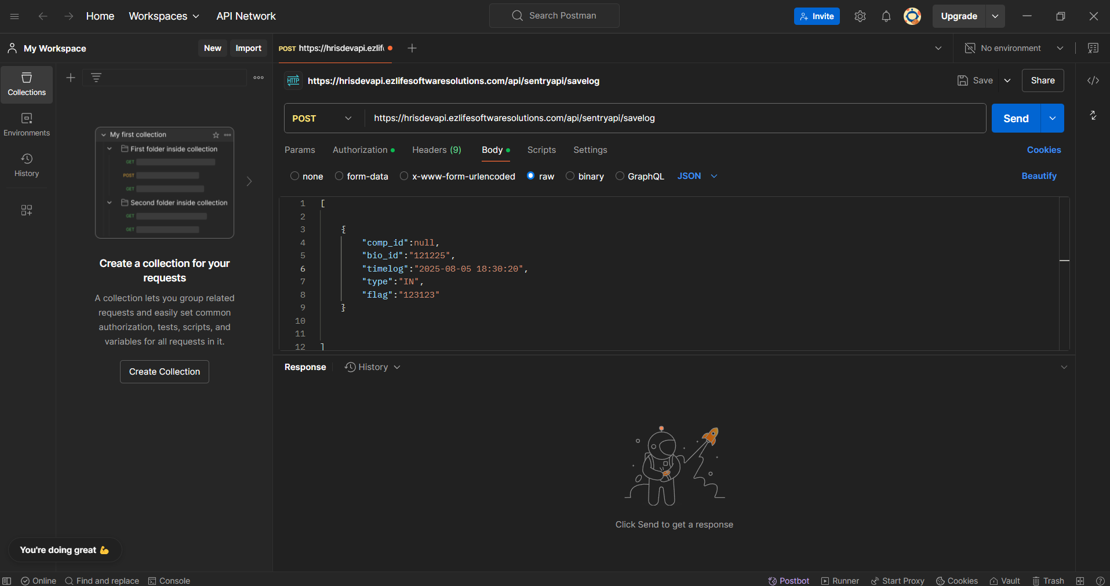Open the Save options arrow
Image resolution: width=1110 pixels, height=586 pixels.
(1007, 80)
